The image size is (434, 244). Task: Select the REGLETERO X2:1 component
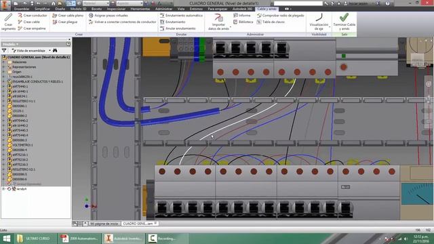(21, 169)
